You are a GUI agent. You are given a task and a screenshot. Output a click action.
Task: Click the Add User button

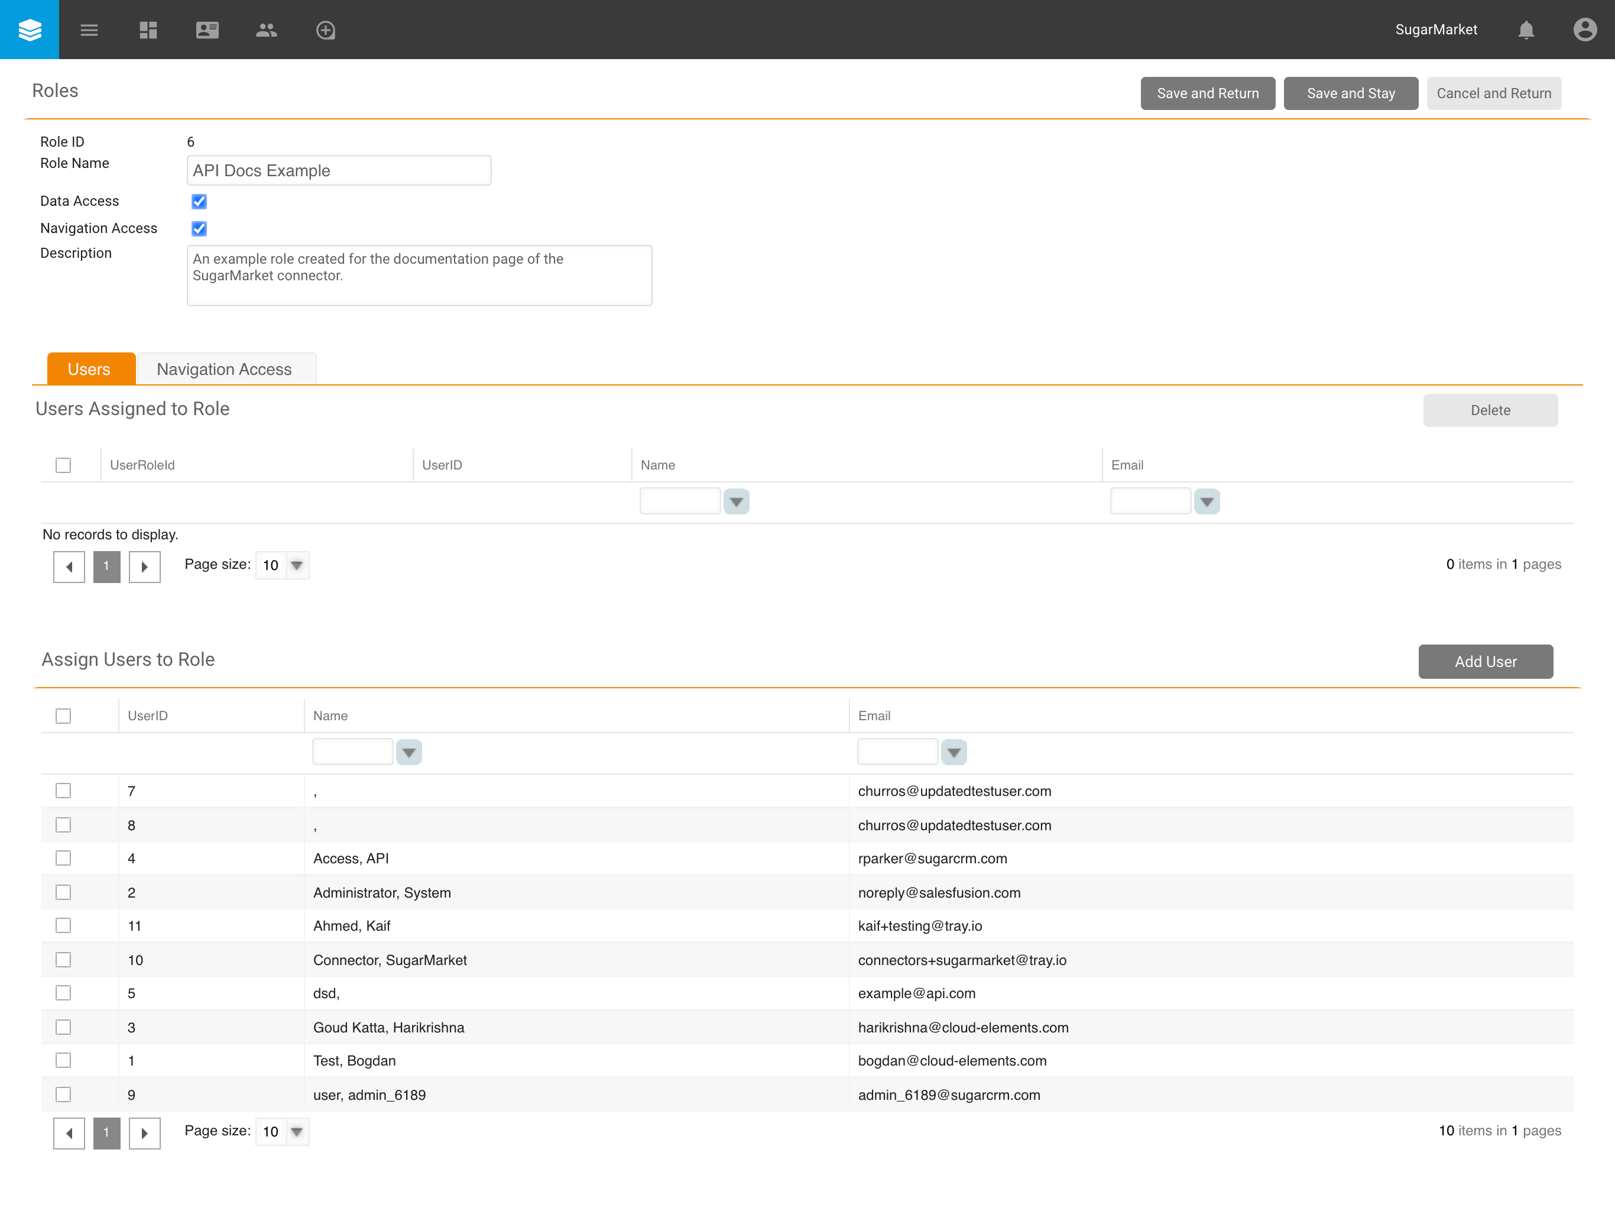[1485, 661]
